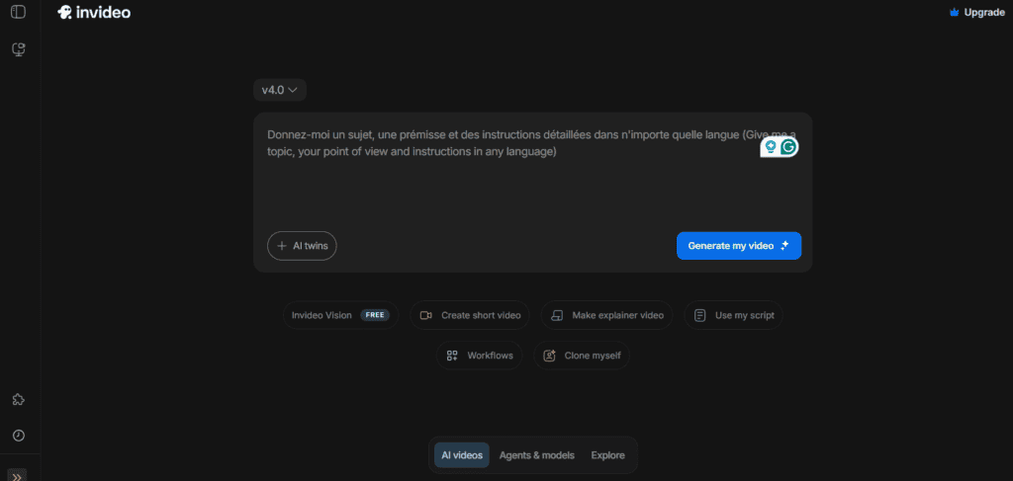Open the v4.0 version dropdown

click(x=280, y=90)
